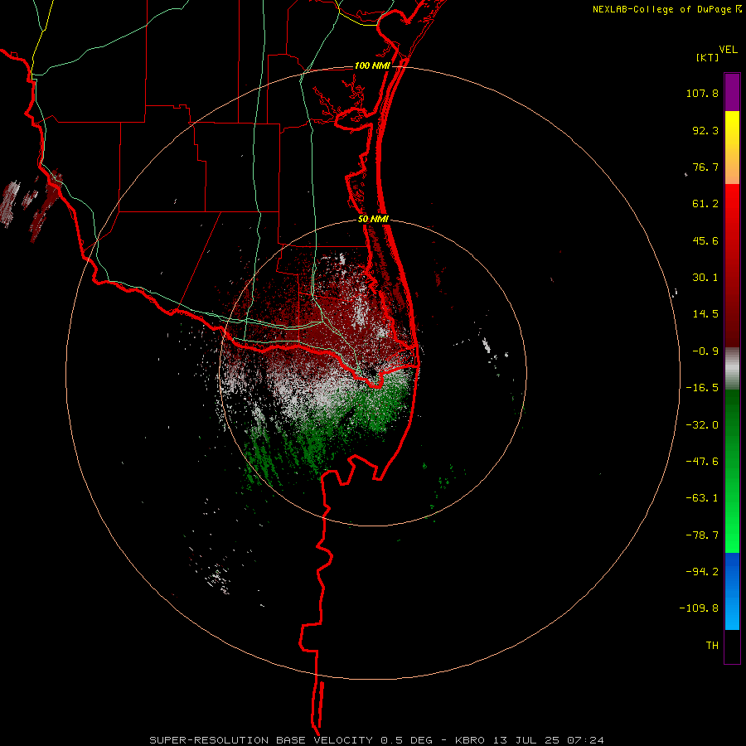Click the 45.6 legend value
The image size is (746, 746).
pos(705,240)
